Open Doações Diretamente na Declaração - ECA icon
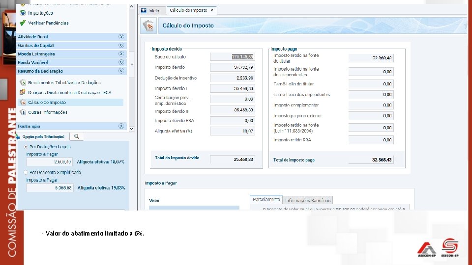 [23, 92]
